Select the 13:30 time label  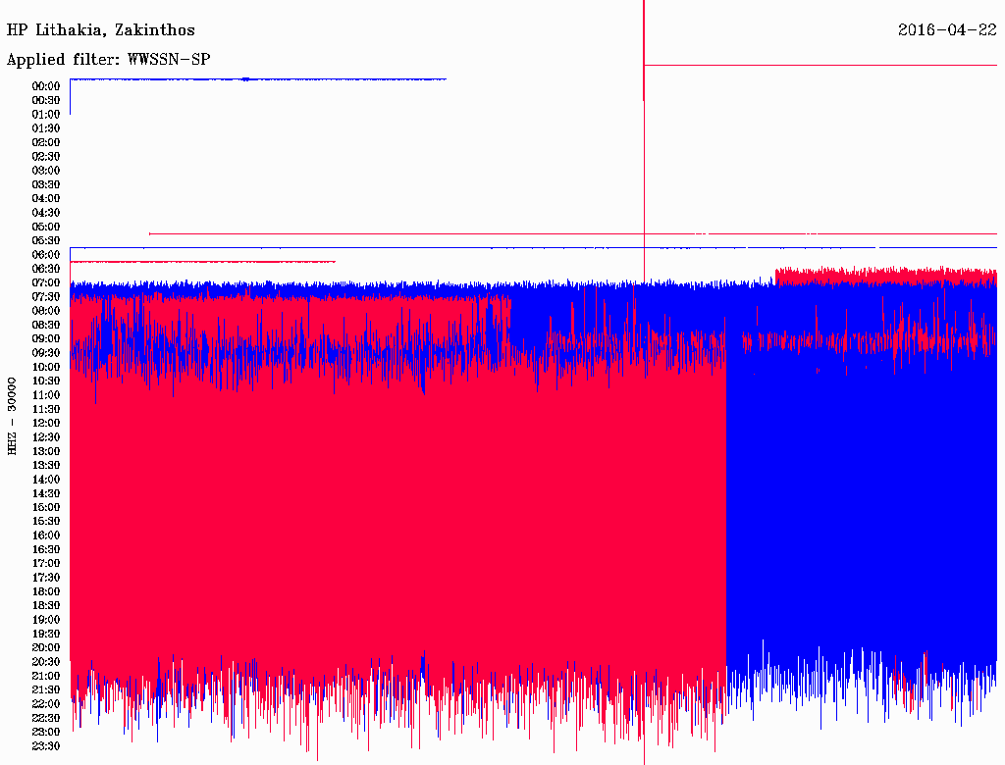pyautogui.click(x=46, y=465)
